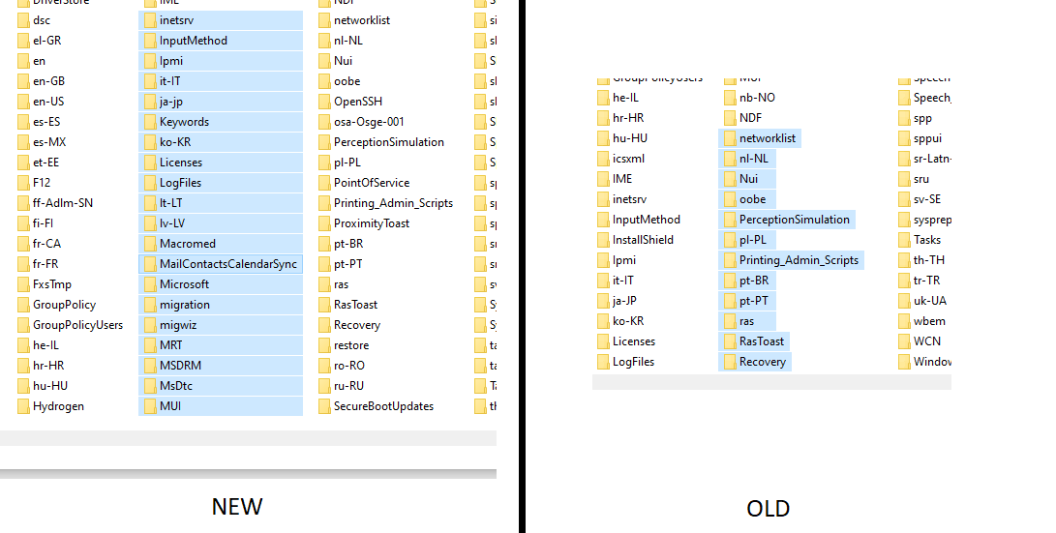Image resolution: width=1056 pixels, height=533 pixels.
Task: Click the dsc folder icon
Action: click(23, 20)
